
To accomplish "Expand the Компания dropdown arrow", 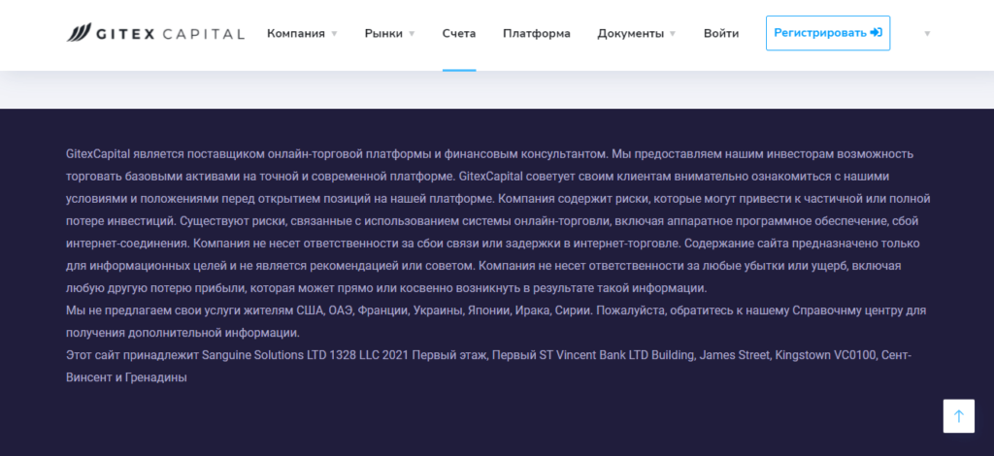I will click(x=334, y=34).
